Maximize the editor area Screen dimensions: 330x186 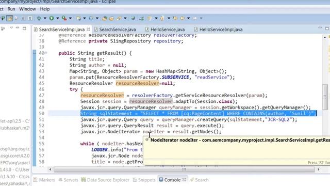327,28
